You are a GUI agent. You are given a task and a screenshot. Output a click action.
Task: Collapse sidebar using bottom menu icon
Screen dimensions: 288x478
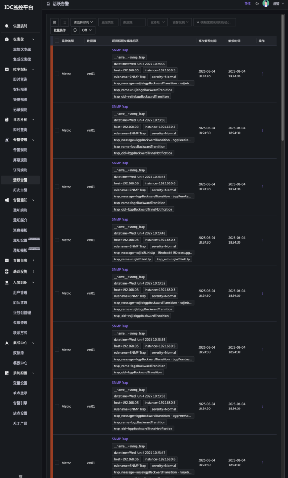coord(20,476)
